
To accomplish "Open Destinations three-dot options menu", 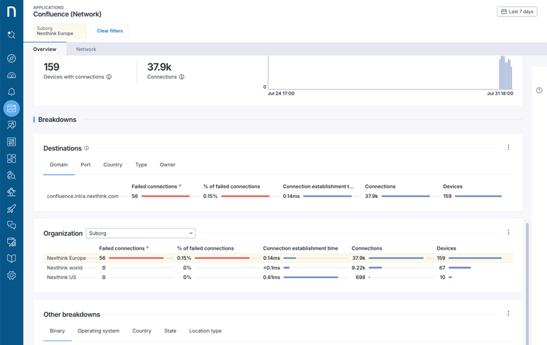I will [x=508, y=148].
